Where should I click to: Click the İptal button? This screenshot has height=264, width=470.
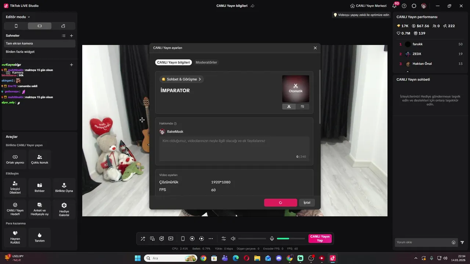click(307, 202)
